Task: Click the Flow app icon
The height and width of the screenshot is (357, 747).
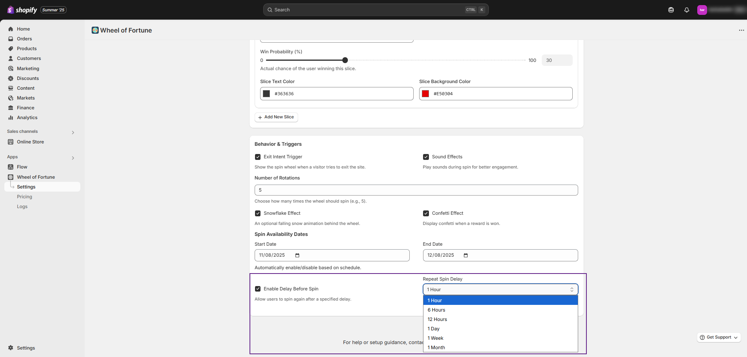Action: click(x=11, y=167)
